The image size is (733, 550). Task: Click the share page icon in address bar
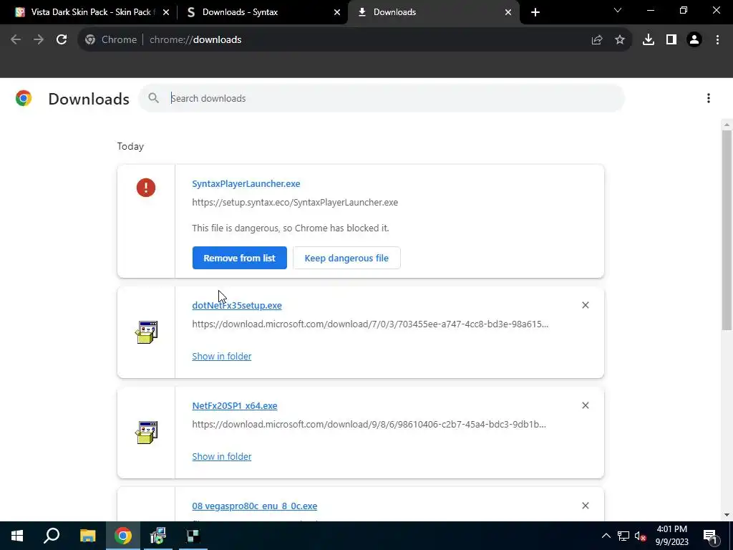pos(597,40)
